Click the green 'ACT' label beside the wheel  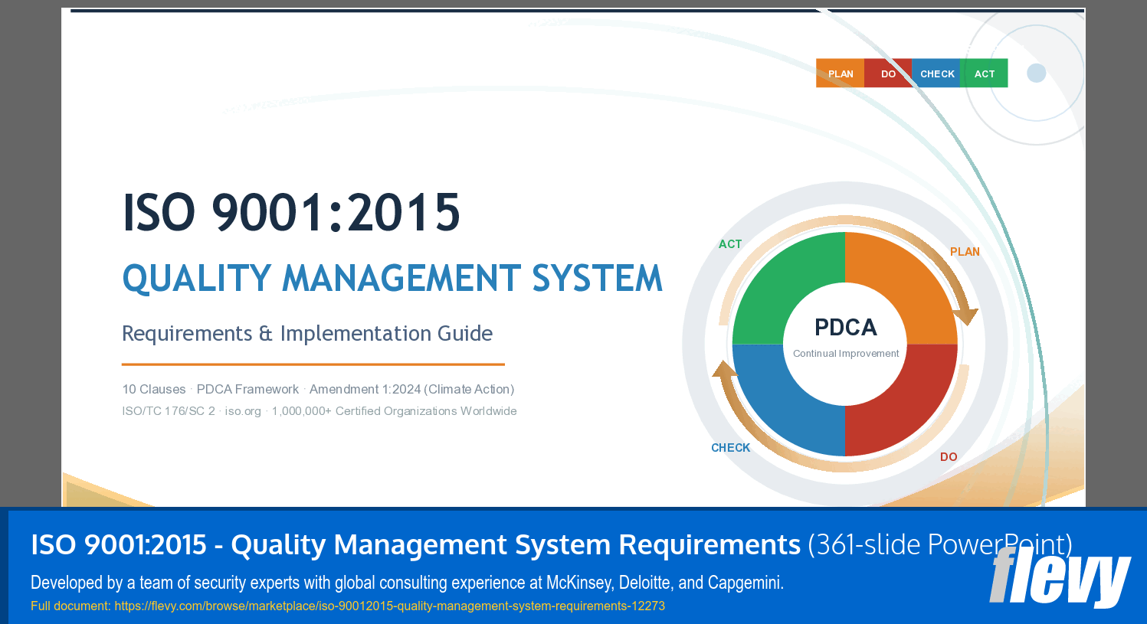[730, 244]
